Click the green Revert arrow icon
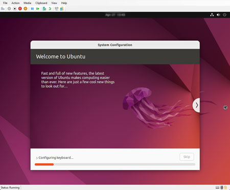The image size is (230, 190). 50,9
